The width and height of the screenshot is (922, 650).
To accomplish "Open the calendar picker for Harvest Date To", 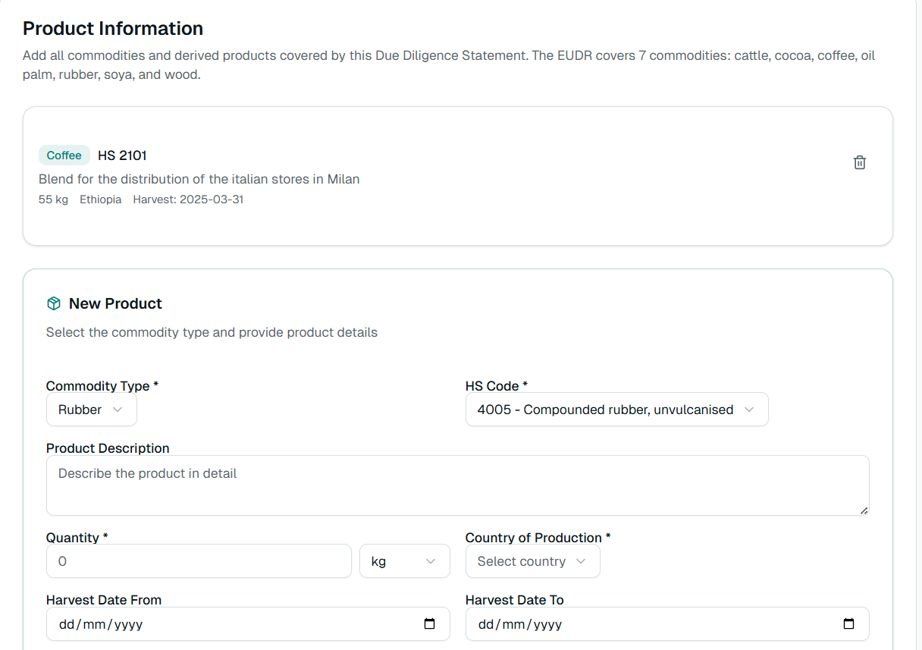I will click(848, 623).
